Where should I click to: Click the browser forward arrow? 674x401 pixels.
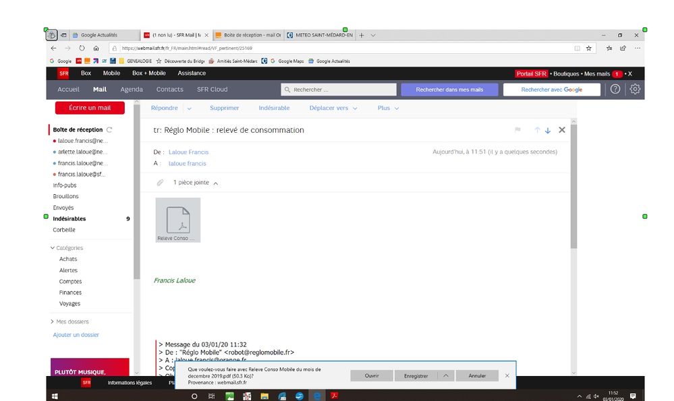coord(67,49)
